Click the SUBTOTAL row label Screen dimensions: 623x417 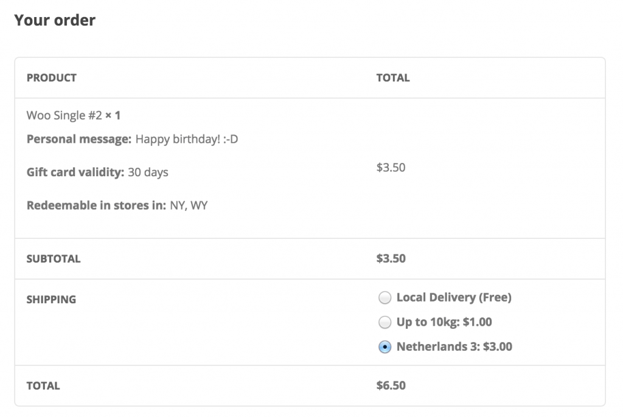click(52, 258)
